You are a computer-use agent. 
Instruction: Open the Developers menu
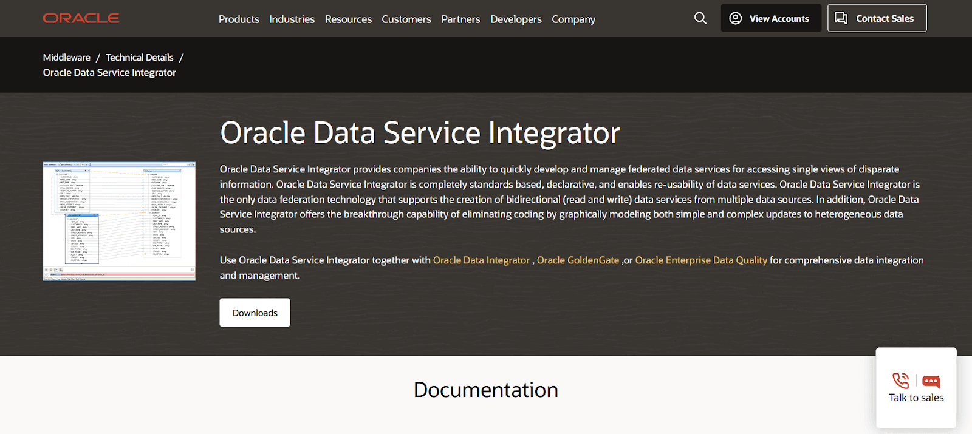click(x=516, y=19)
